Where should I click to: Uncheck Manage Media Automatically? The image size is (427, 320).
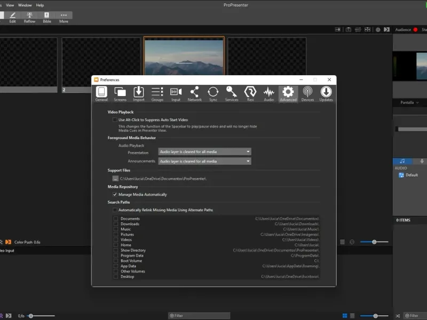pyautogui.click(x=115, y=194)
